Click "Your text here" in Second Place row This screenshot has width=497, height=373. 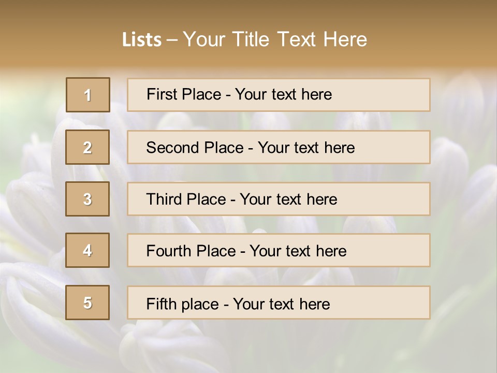pyautogui.click(x=306, y=148)
